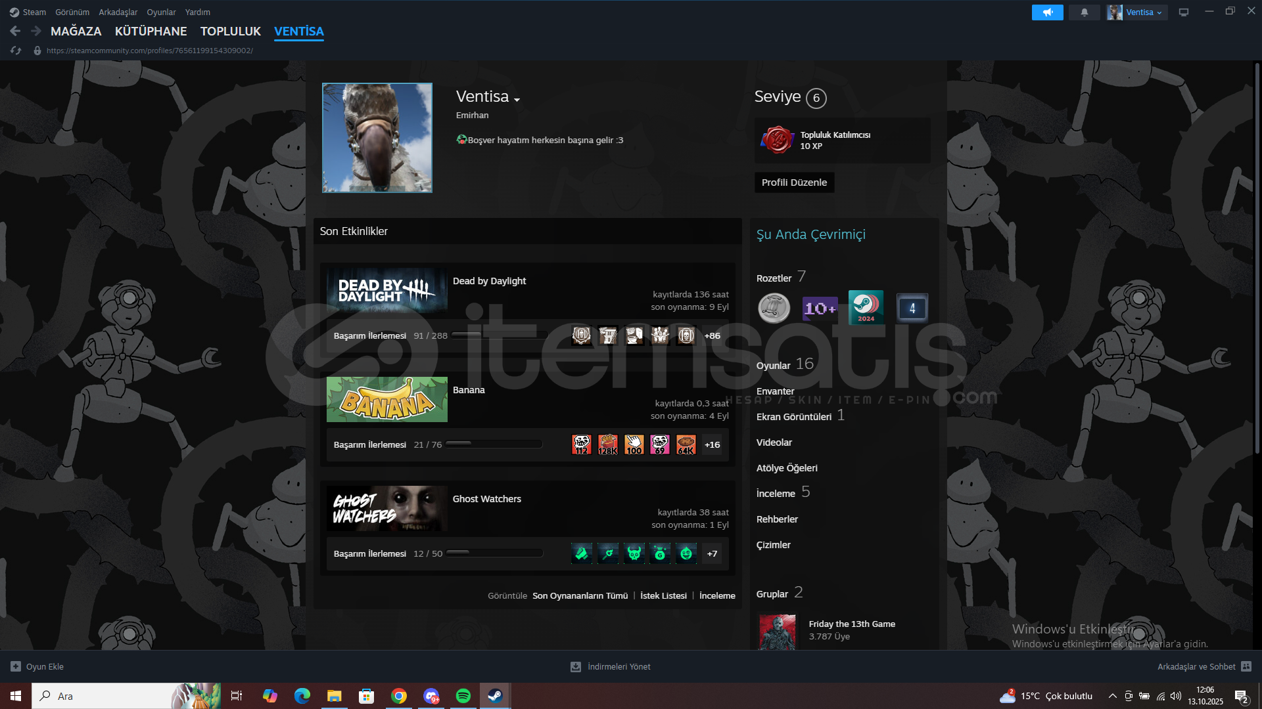Open Big Picture mode monitor icon
The height and width of the screenshot is (709, 1262).
1184,12
